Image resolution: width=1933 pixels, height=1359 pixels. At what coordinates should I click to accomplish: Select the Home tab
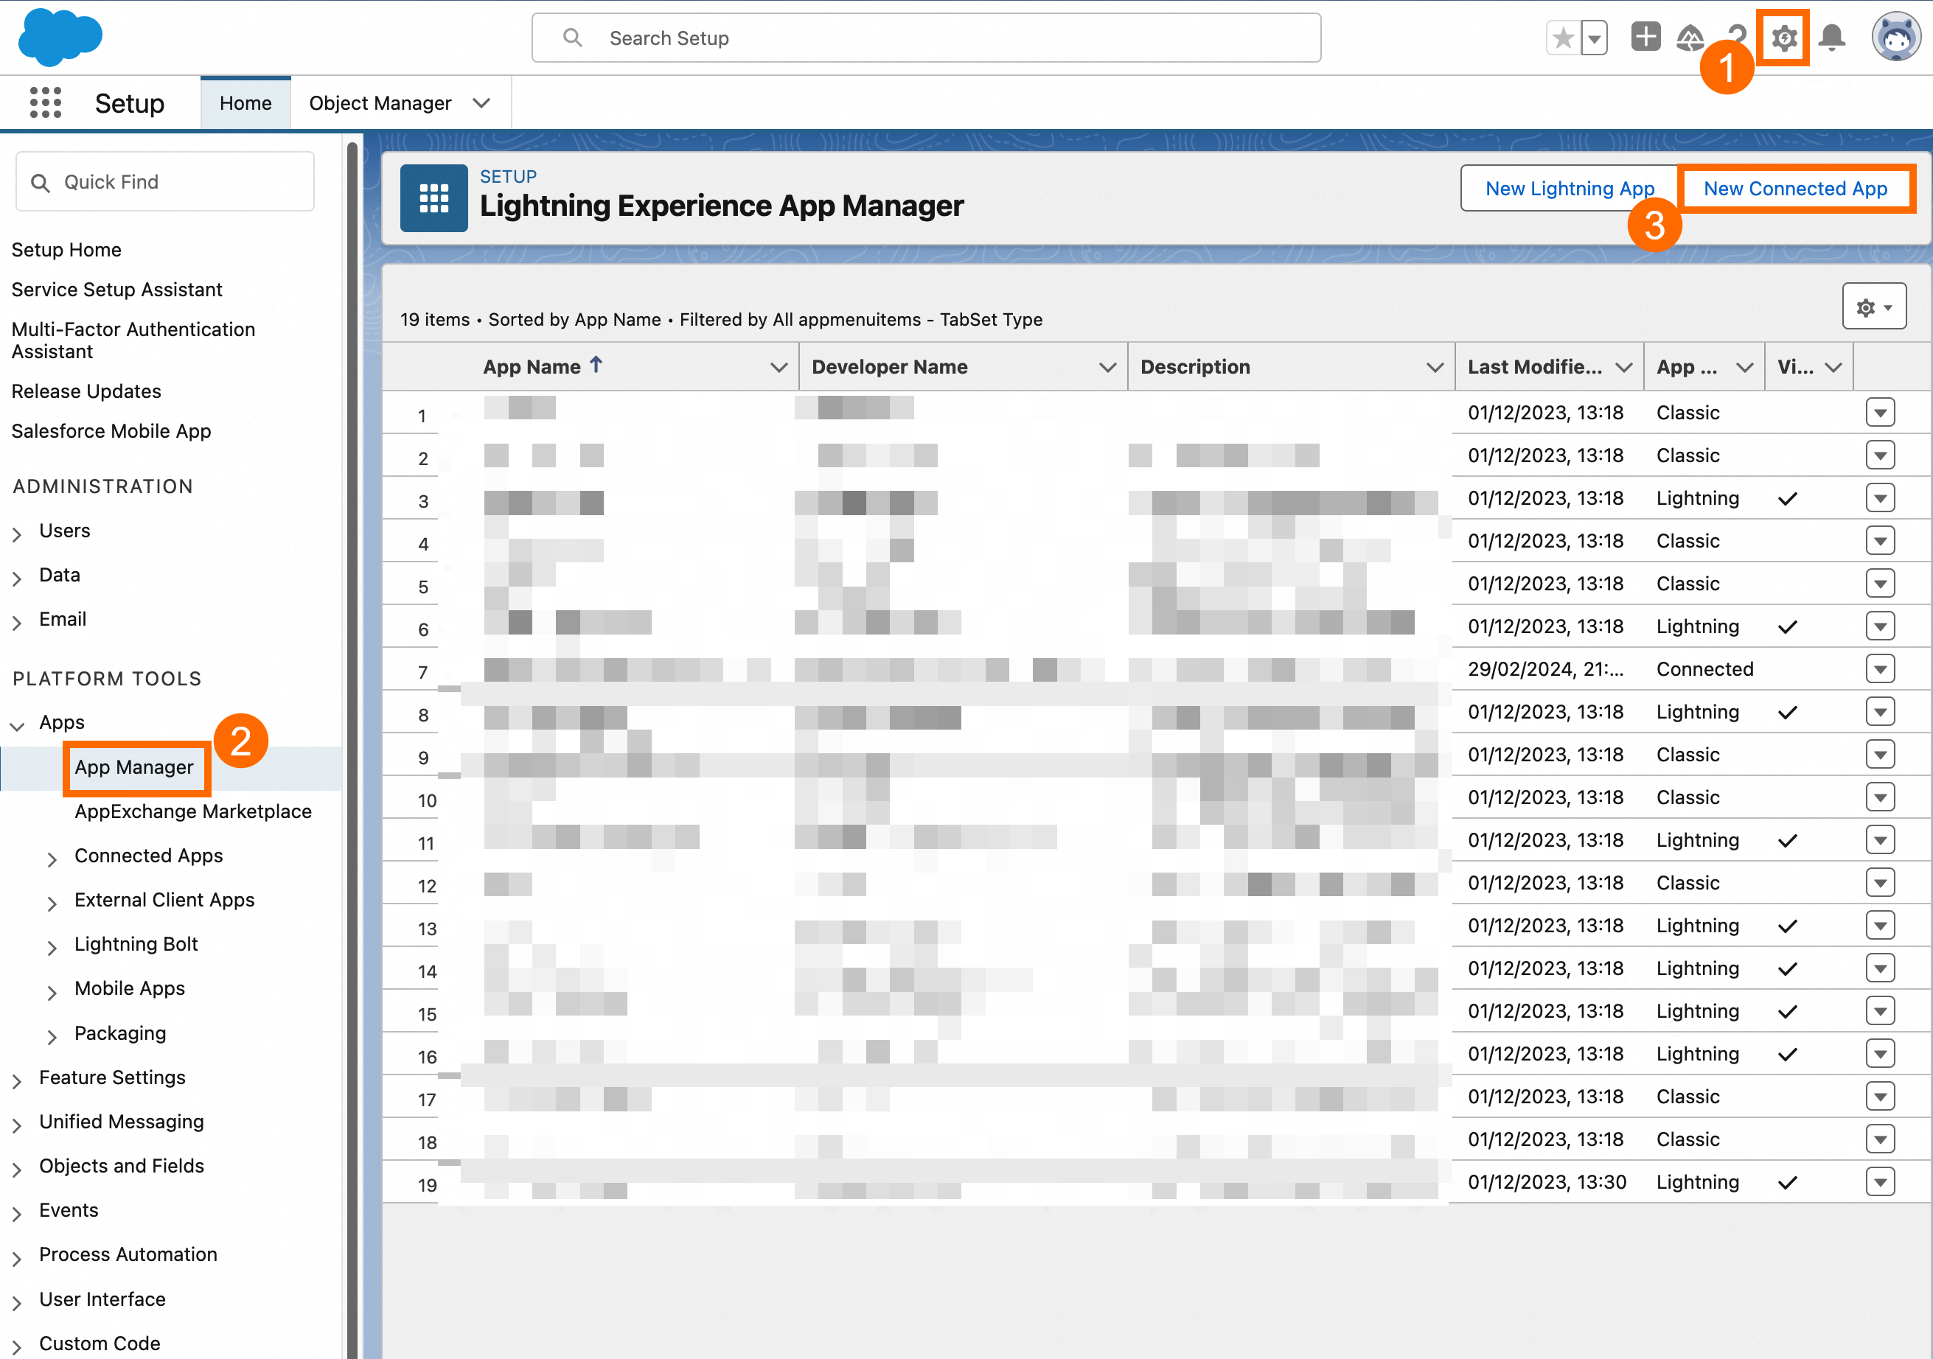point(245,102)
